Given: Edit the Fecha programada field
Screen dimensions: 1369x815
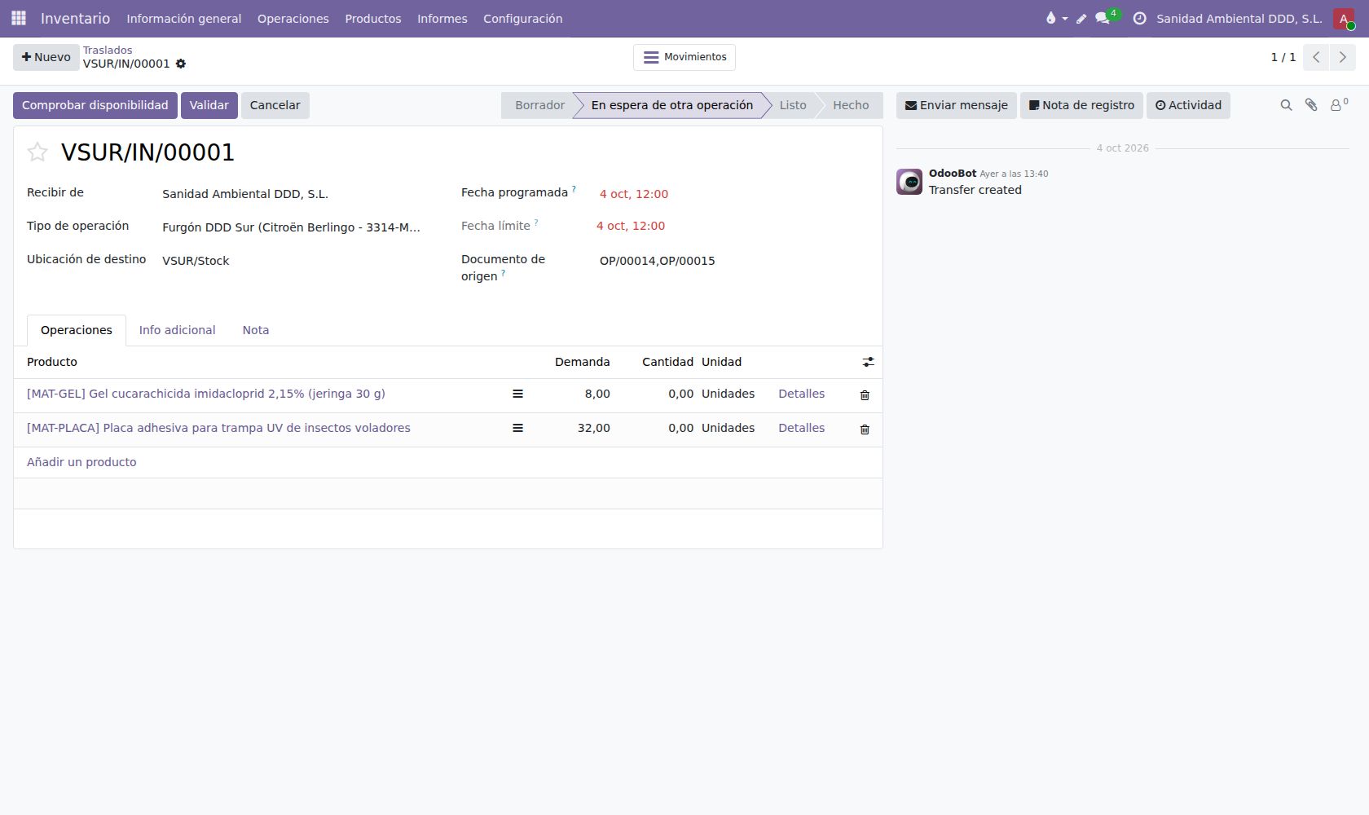Looking at the screenshot, I should point(634,194).
